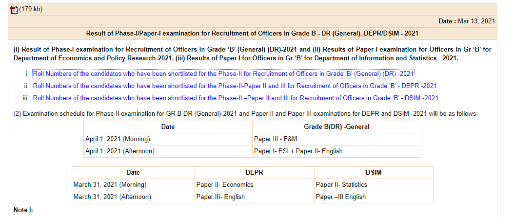Viewport: 514px width, 217px height.
Task: Open the DSIM-2021 shortlisted roll numbers link
Action: click(236, 98)
